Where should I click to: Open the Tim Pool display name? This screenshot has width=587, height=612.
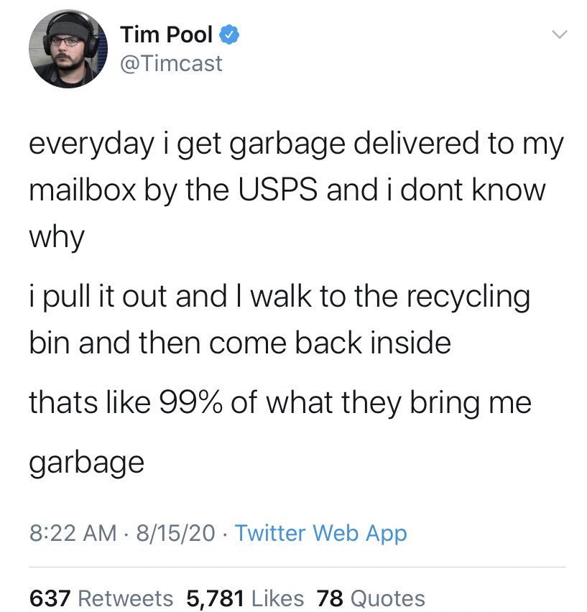pyautogui.click(x=166, y=34)
